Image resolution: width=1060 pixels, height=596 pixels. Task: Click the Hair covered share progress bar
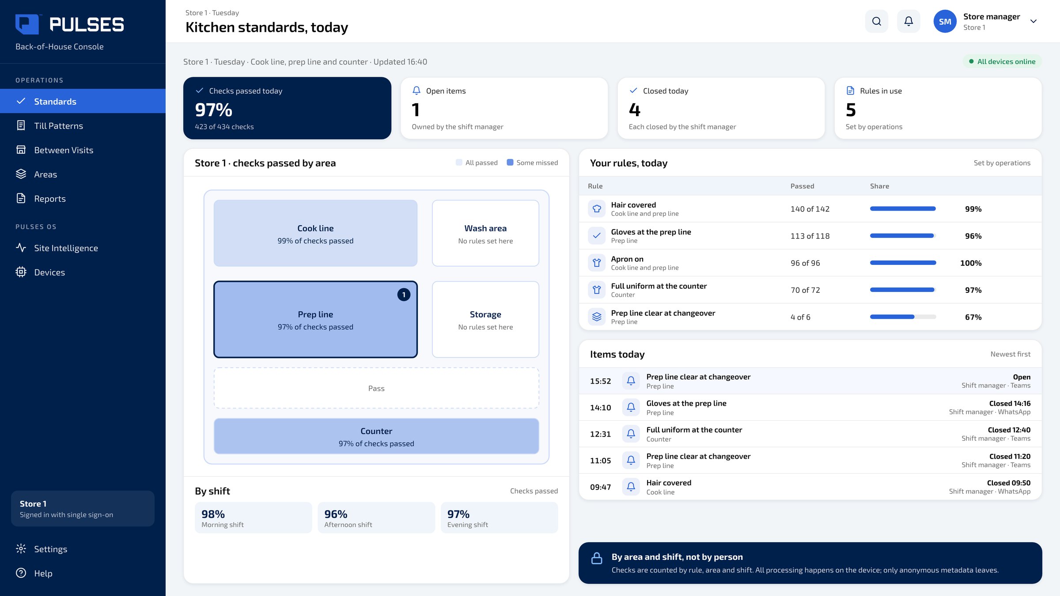click(903, 208)
